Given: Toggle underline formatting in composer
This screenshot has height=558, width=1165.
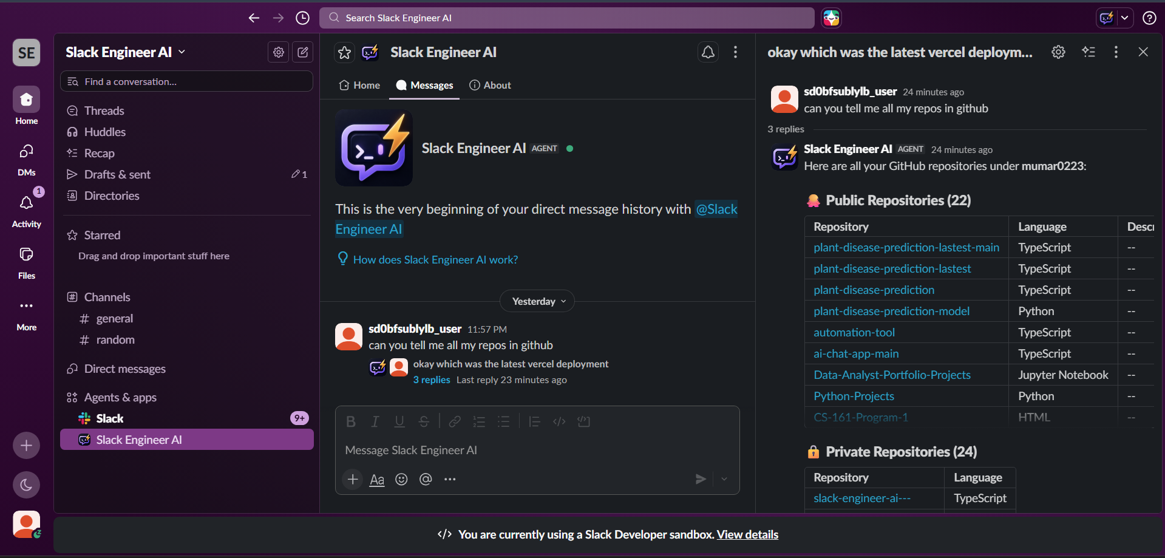Looking at the screenshot, I should click(x=399, y=422).
